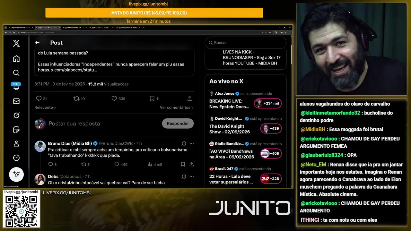Open more menu on Bruno Dias comment
Viewport: 411px width, 231px height.
(x=192, y=143)
